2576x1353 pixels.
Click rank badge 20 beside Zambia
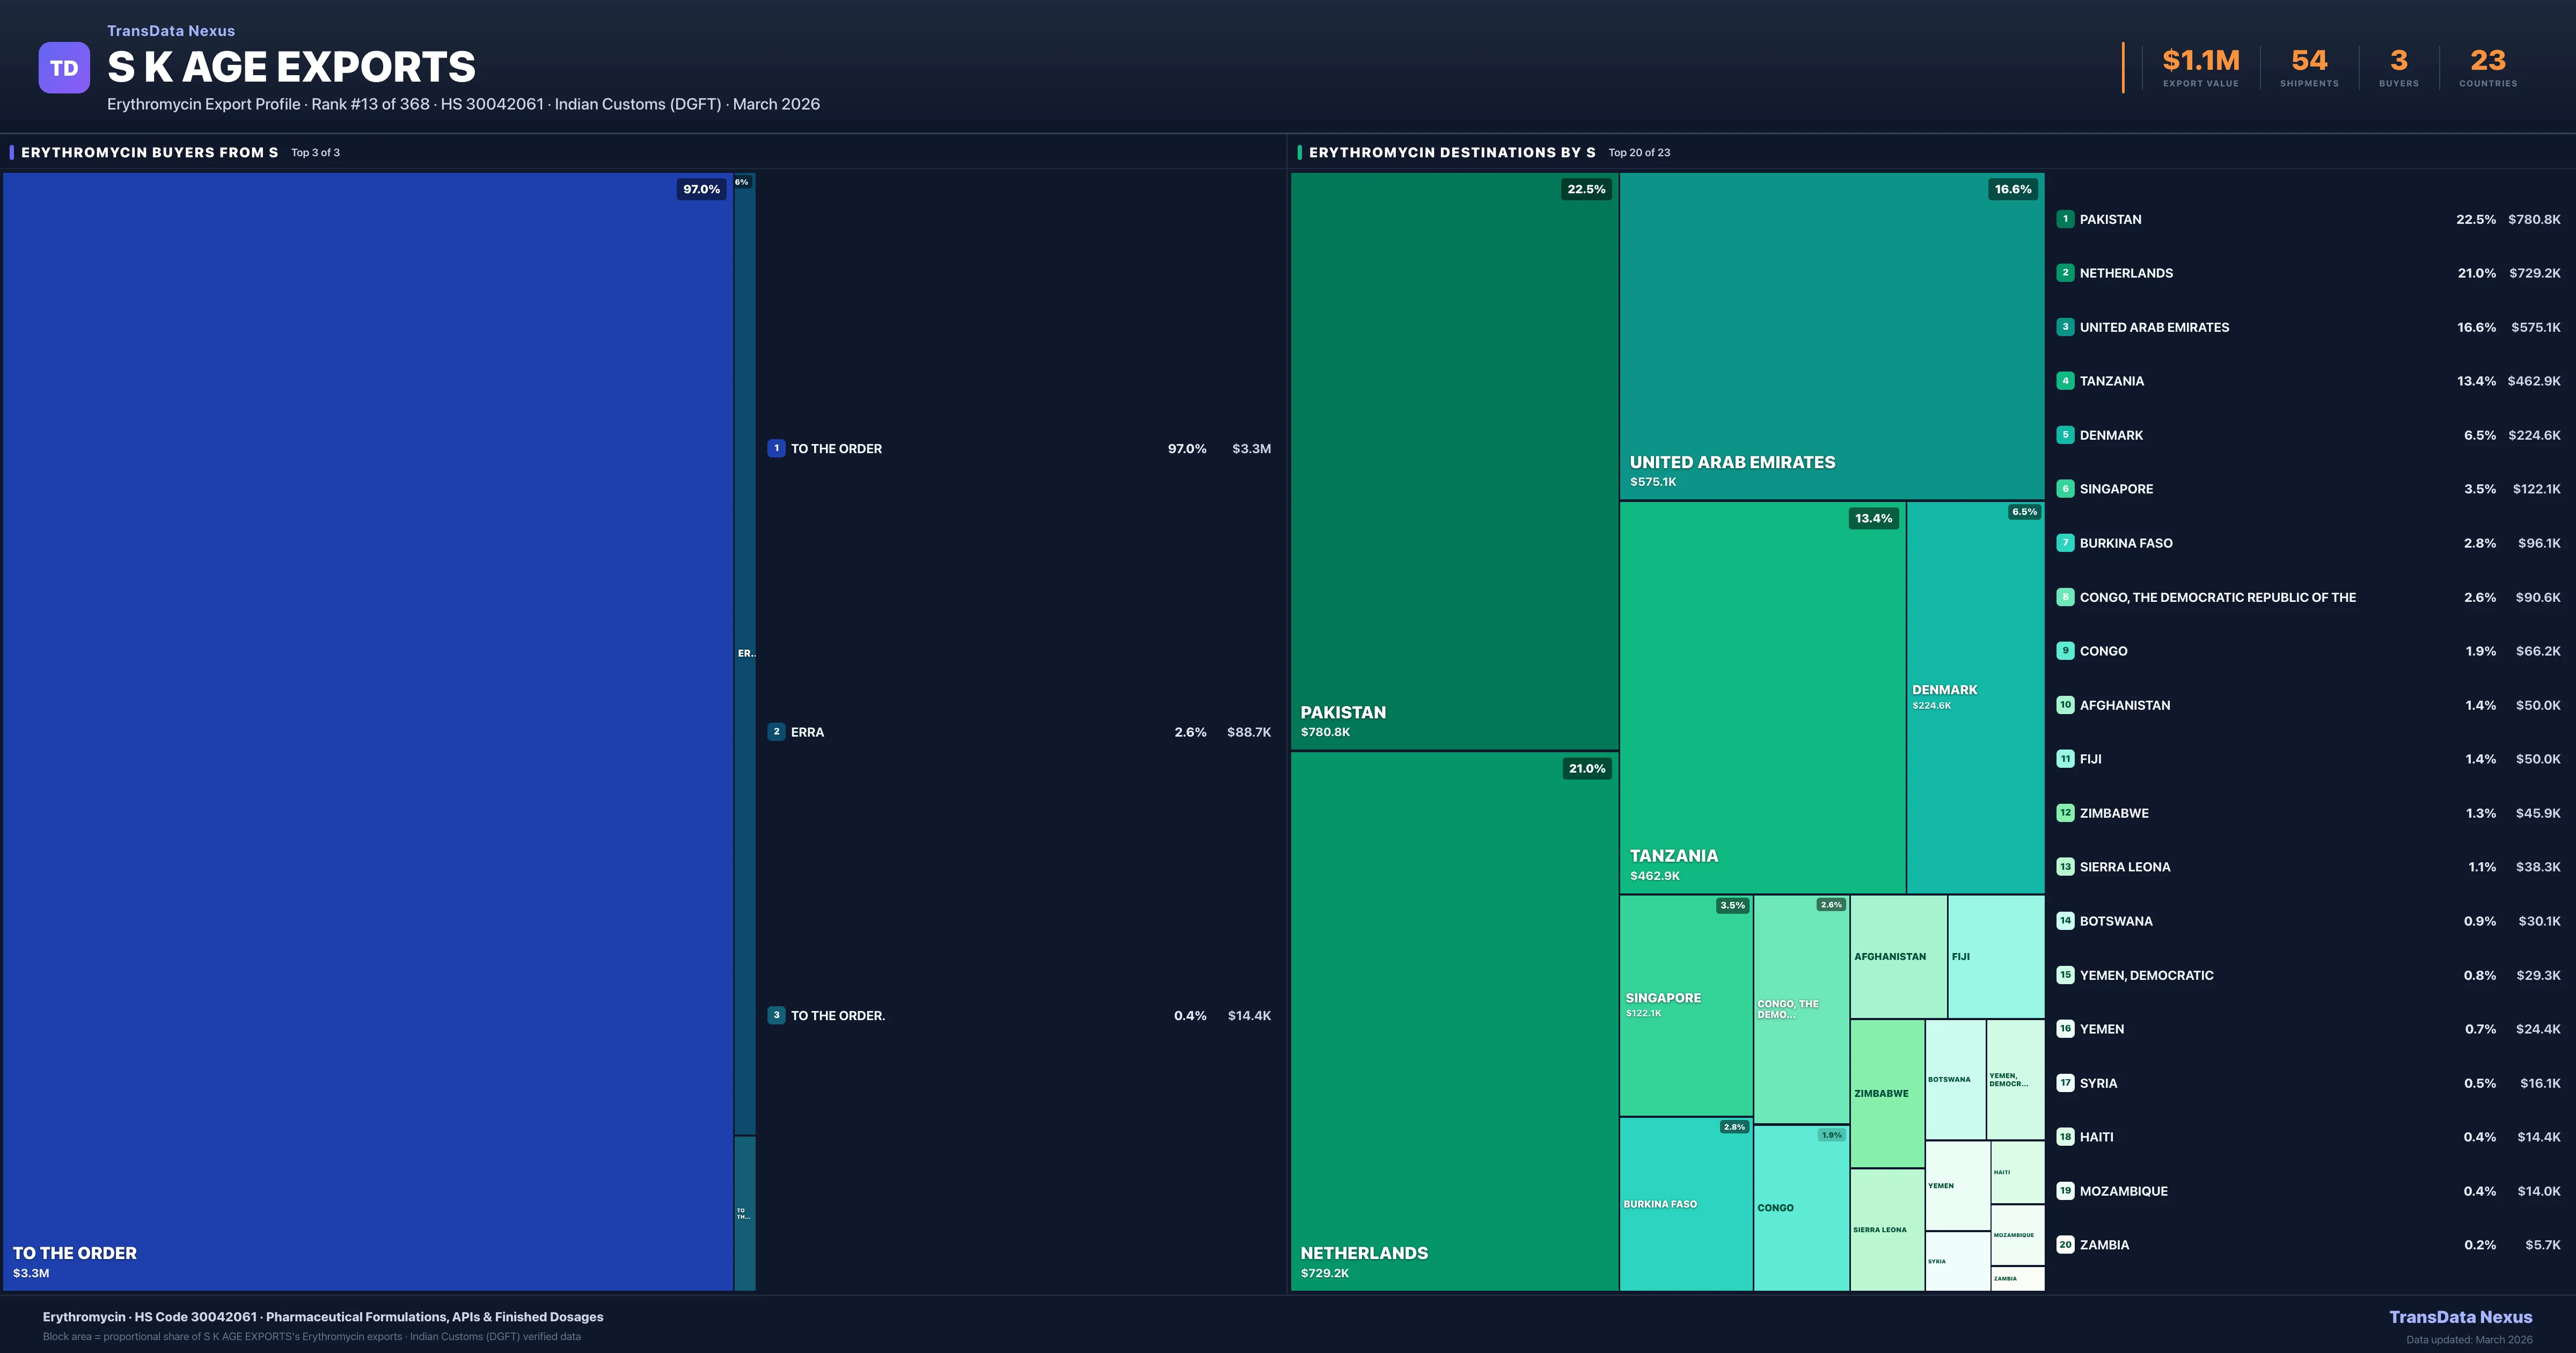(x=2065, y=1245)
